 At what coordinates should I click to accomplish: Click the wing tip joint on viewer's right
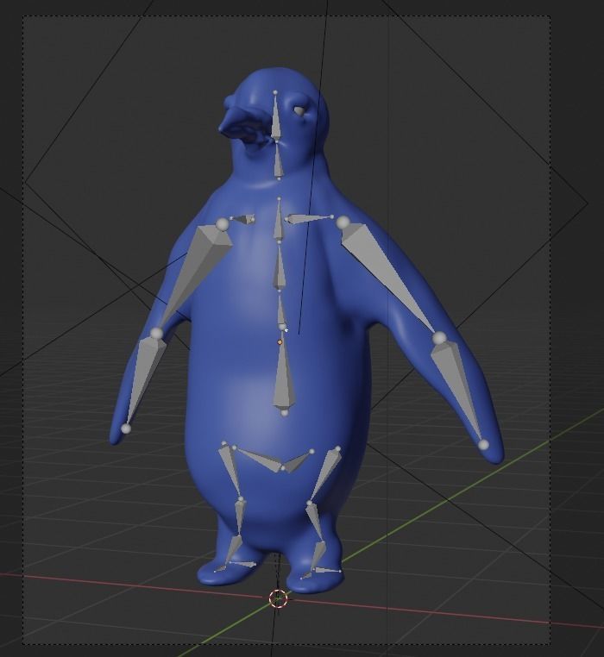[x=483, y=445]
